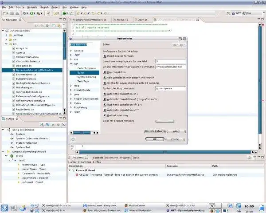The height and width of the screenshot is (213, 266).
Task: Click the green C# new class icon
Action: [65, 13]
